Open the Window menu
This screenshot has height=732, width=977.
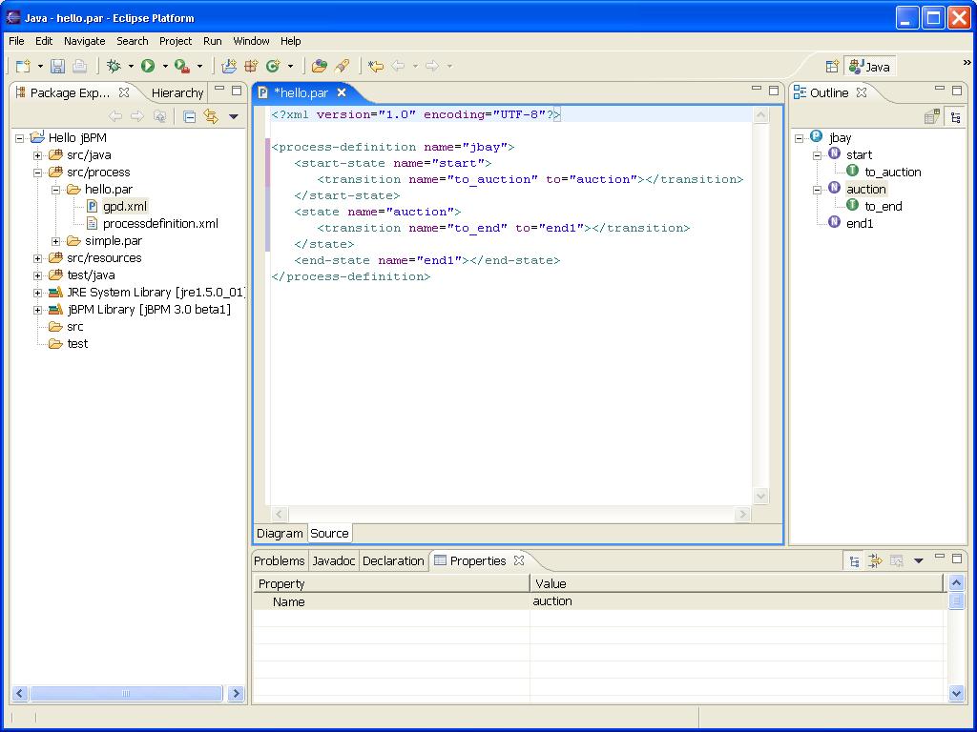tap(251, 41)
